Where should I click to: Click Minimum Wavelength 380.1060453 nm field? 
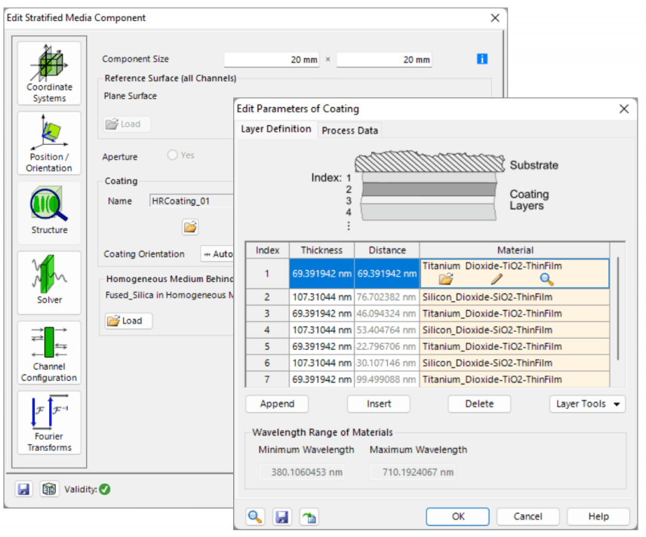tap(302, 472)
